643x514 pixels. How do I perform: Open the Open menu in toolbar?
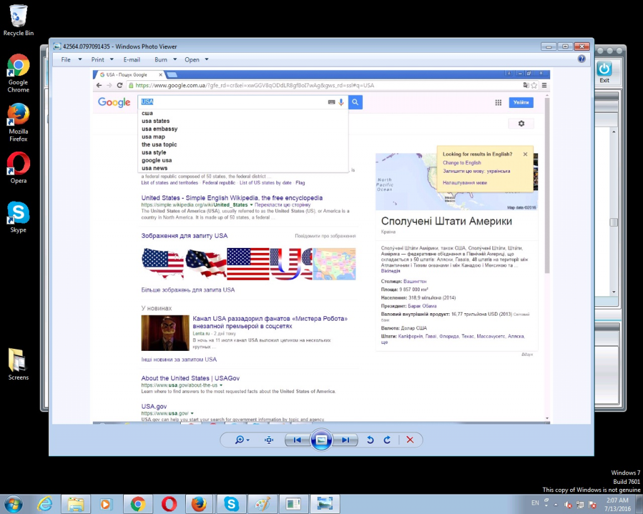(x=197, y=60)
